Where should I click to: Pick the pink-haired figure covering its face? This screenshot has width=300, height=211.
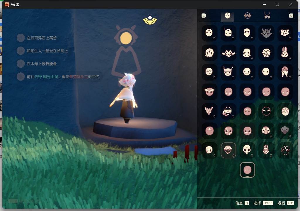[x=285, y=72]
